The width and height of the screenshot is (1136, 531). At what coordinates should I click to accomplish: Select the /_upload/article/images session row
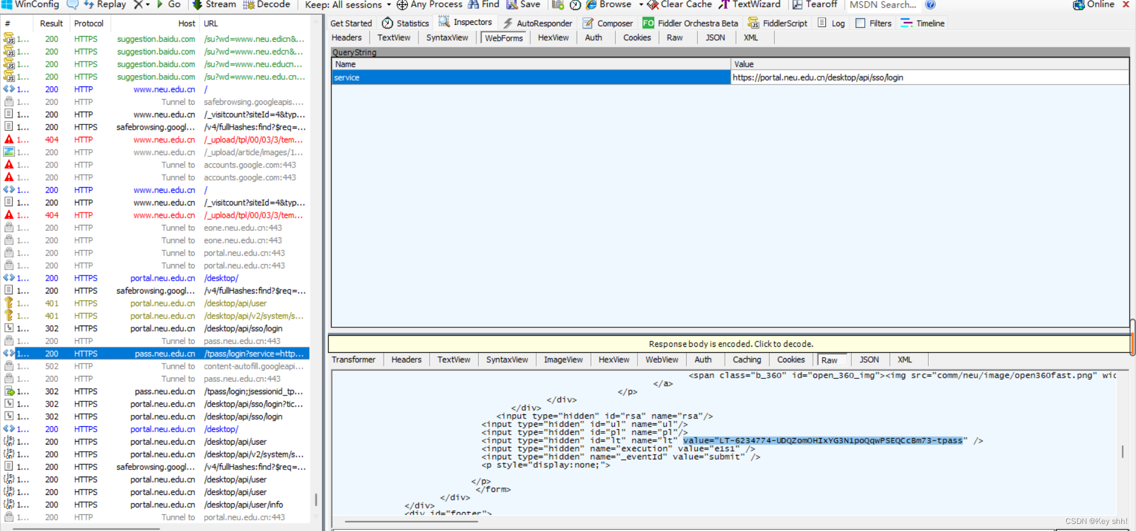(155, 152)
